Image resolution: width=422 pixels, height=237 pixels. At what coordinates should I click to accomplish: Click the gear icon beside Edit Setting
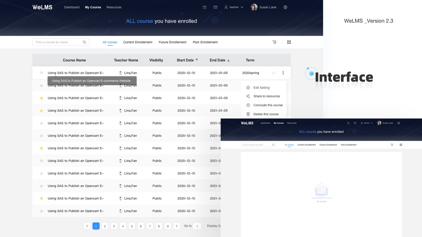248,88
